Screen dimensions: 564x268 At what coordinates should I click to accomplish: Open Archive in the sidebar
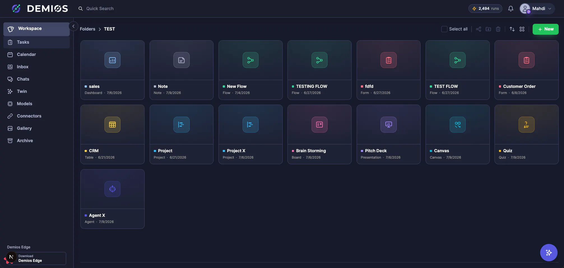36,141
